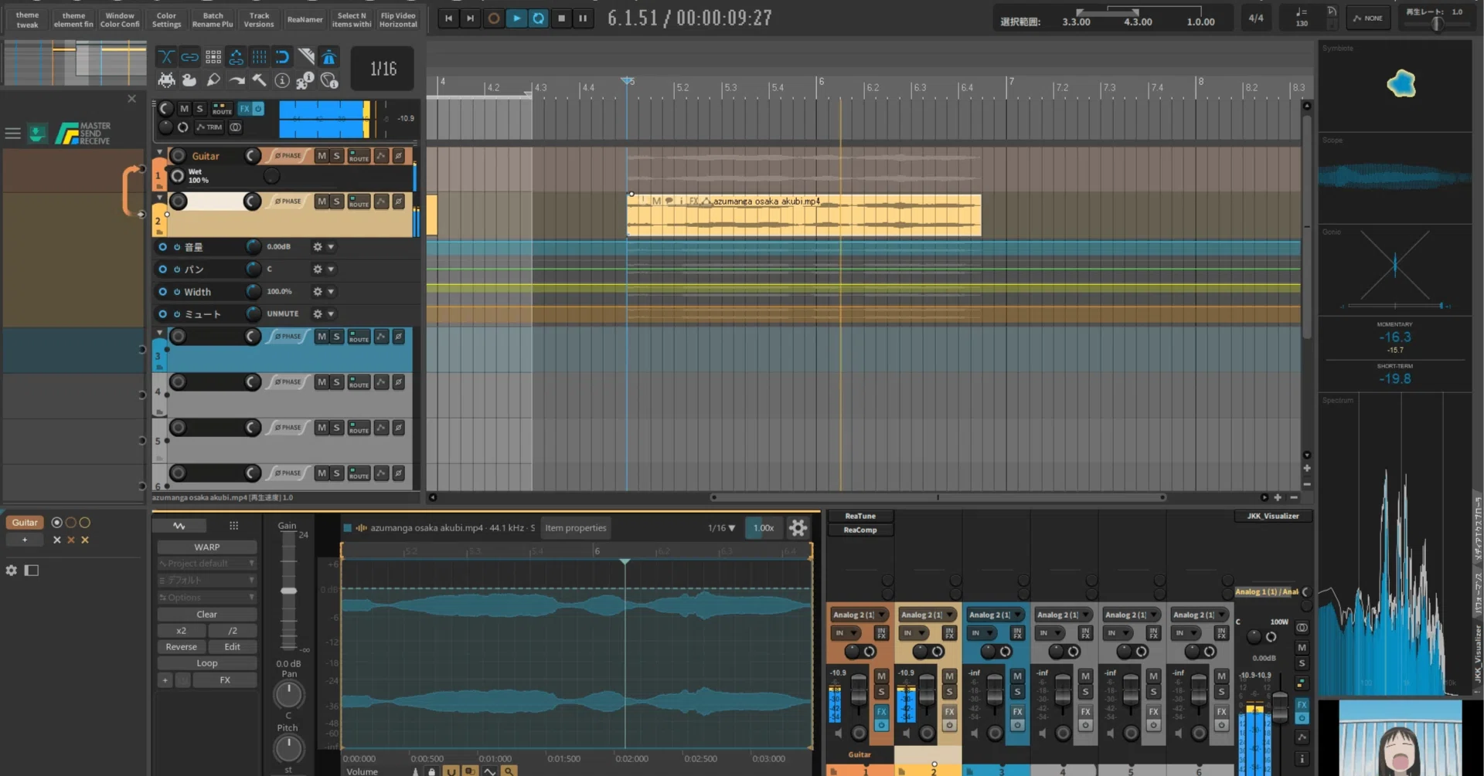Click the pen marker tool icon
The image size is (1484, 776).
click(213, 80)
